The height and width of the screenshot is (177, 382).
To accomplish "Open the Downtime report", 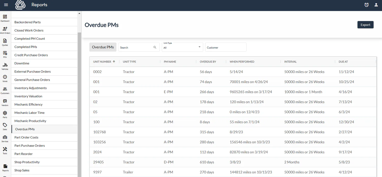I will tap(44, 63).
